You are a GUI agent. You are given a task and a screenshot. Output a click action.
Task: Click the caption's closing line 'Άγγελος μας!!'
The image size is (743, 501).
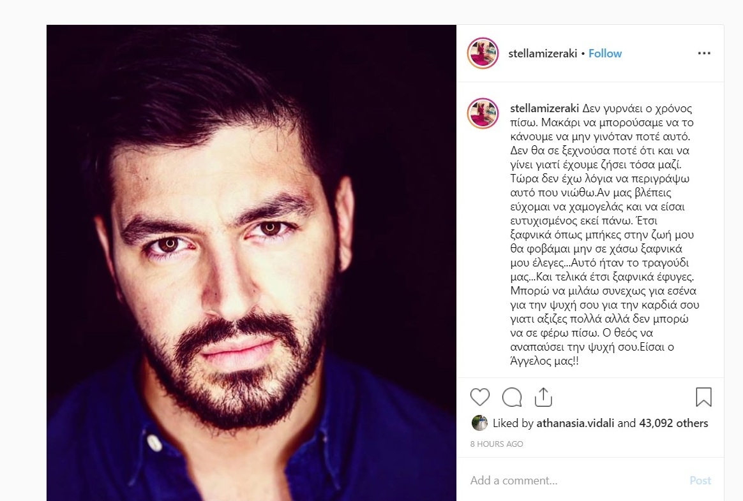click(544, 361)
